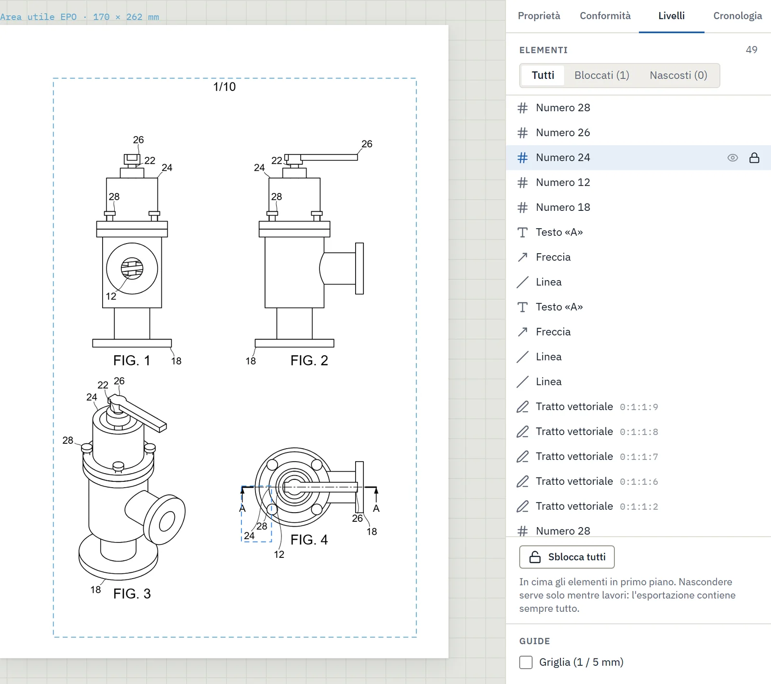
Task: Open the Cronologia tab
Action: (737, 16)
